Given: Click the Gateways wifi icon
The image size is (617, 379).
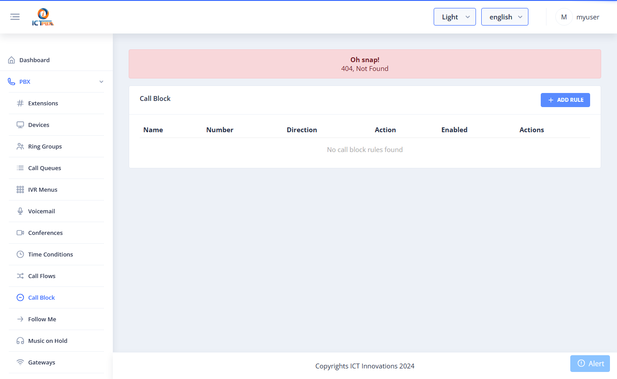Looking at the screenshot, I should (20, 362).
